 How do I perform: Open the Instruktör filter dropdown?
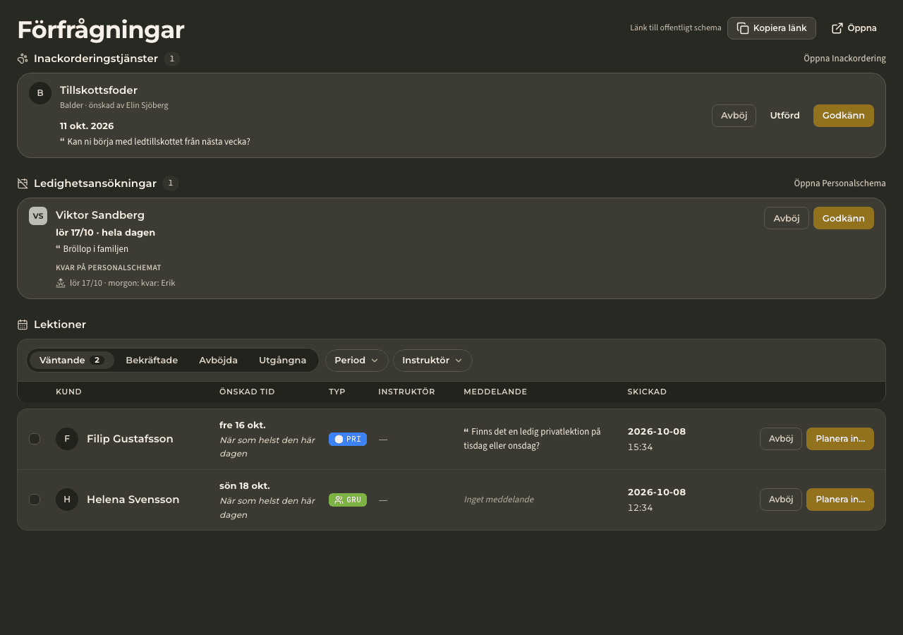point(432,361)
